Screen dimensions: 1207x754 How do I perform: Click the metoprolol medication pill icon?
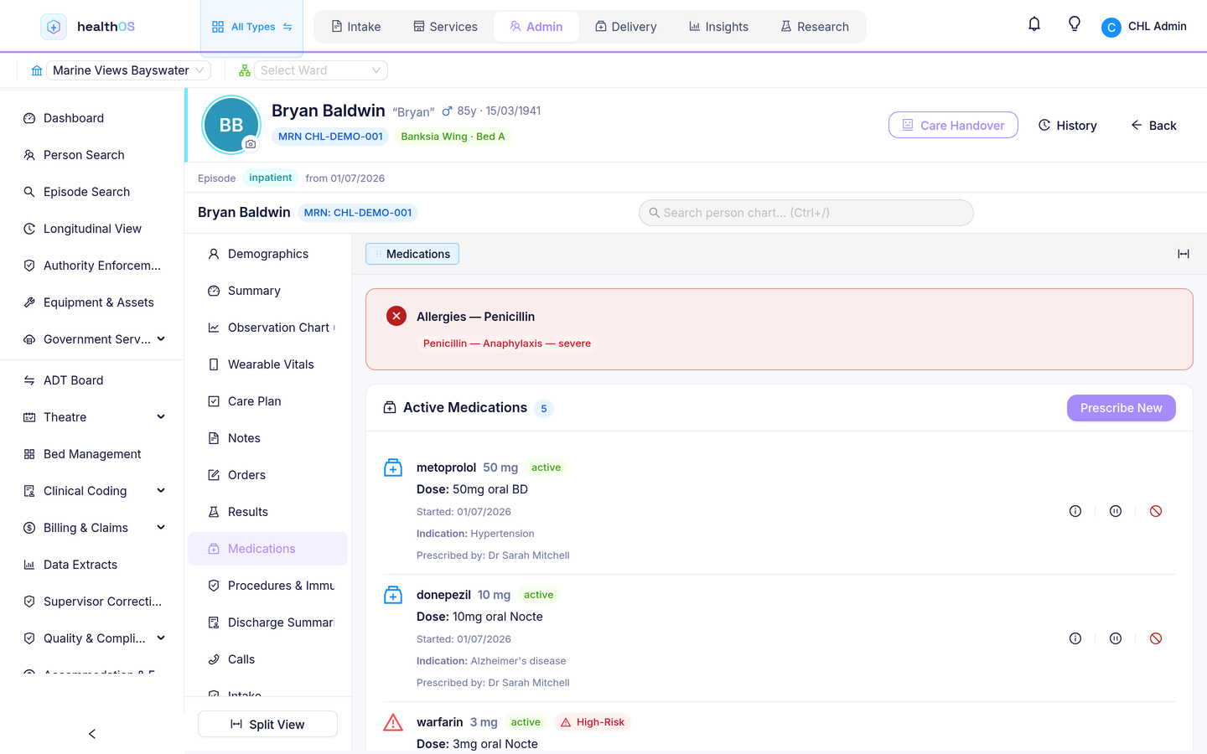click(393, 467)
